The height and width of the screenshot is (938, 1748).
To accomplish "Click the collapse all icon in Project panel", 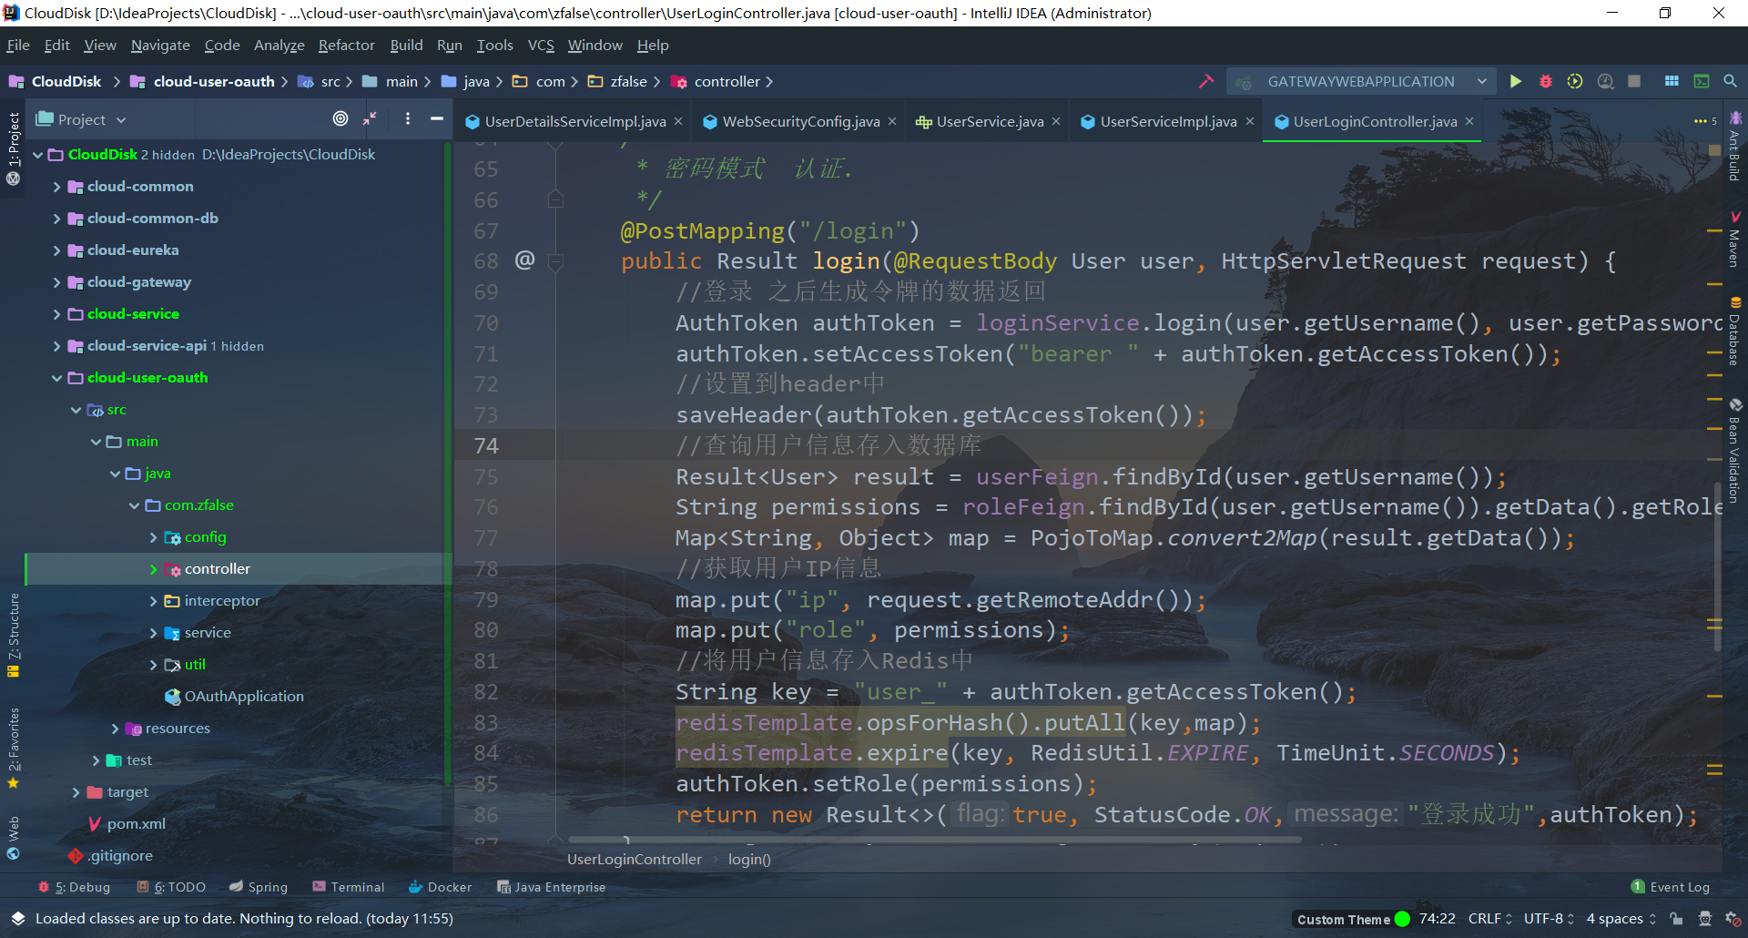I will pyautogui.click(x=371, y=118).
